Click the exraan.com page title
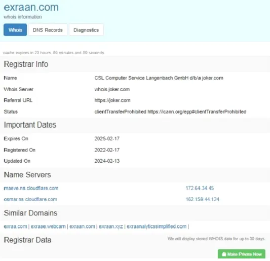 tap(31, 7)
